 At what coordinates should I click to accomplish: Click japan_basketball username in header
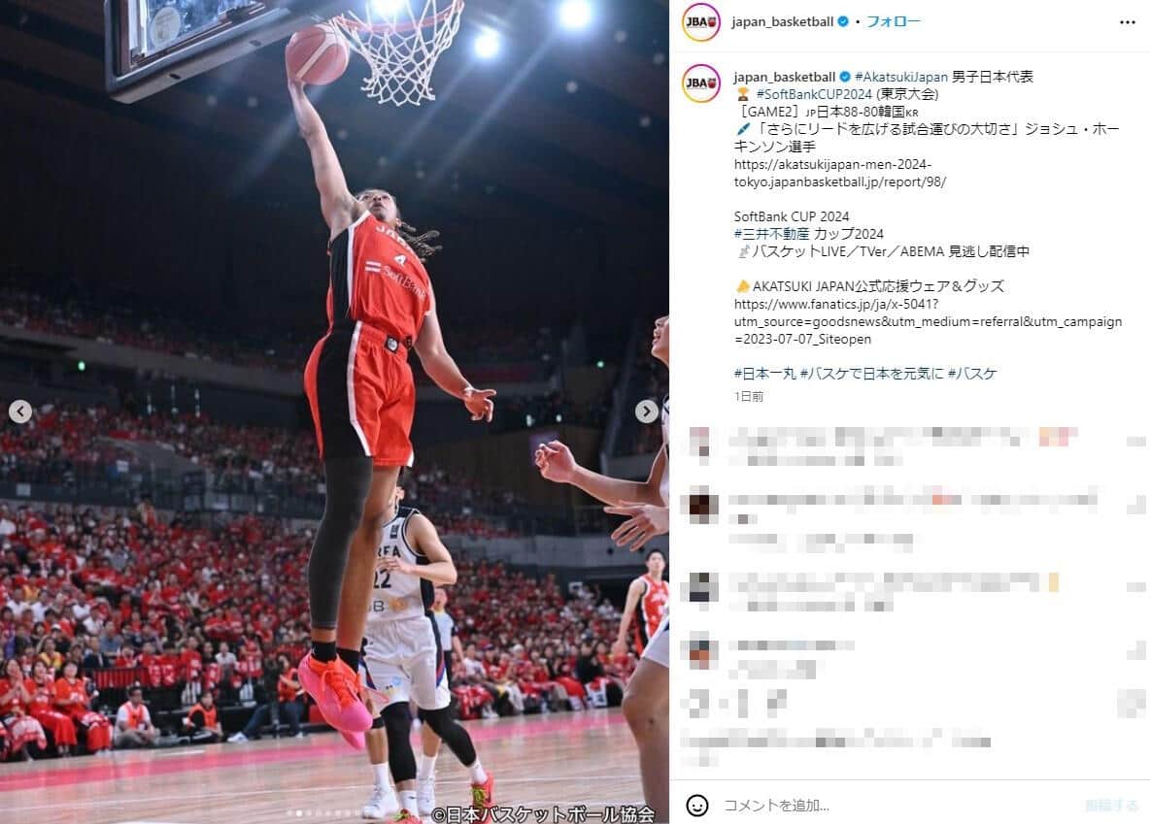pos(783,22)
